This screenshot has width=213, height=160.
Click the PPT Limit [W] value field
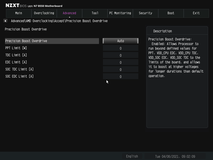click(x=120, y=48)
